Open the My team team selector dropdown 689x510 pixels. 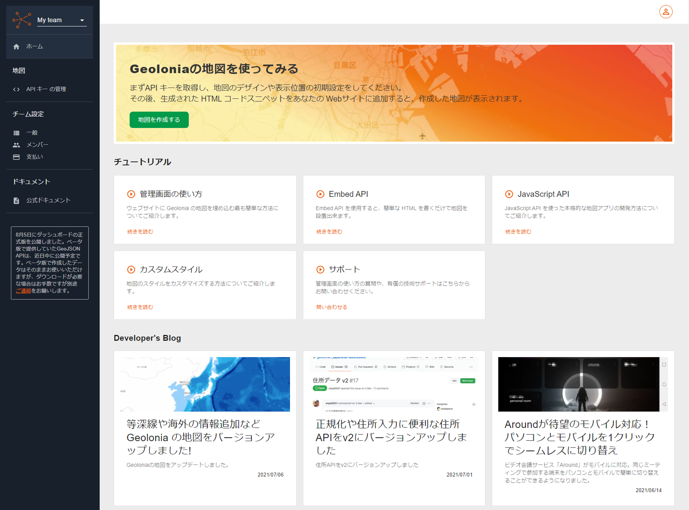point(62,19)
